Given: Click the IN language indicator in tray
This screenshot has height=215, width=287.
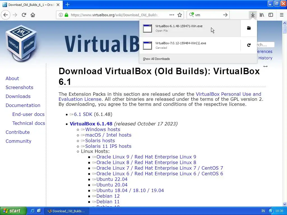Looking at the screenshot, I should pyautogui.click(x=263, y=211).
